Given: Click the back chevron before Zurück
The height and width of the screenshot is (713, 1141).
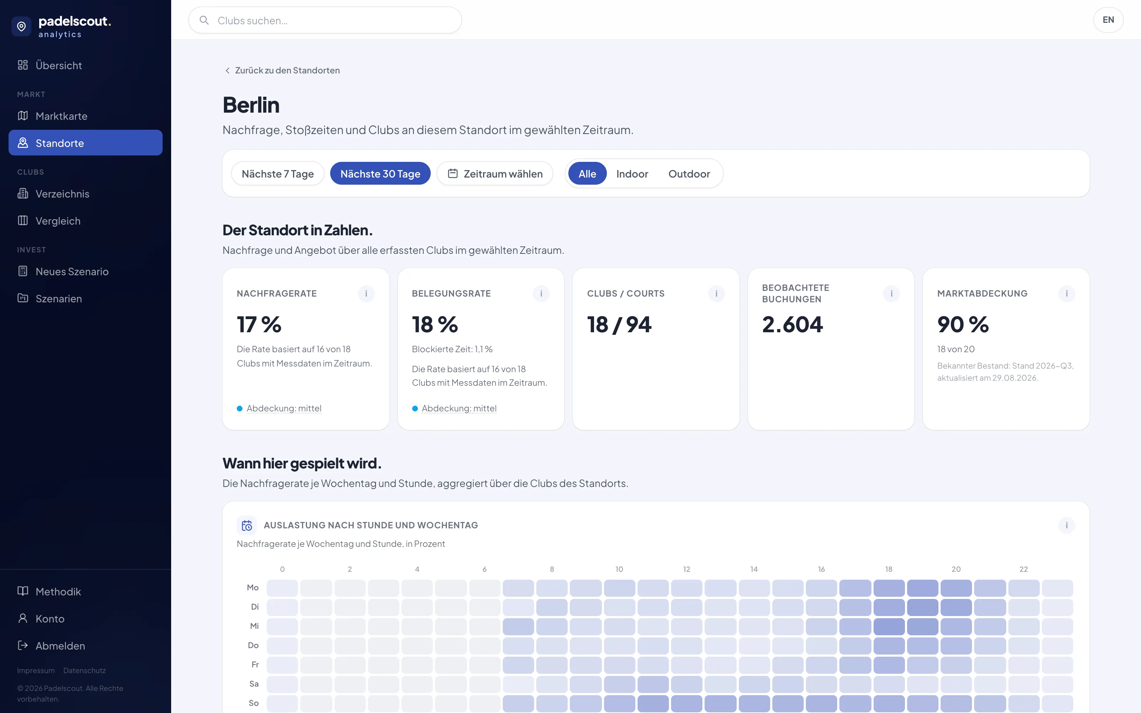Looking at the screenshot, I should [227, 70].
